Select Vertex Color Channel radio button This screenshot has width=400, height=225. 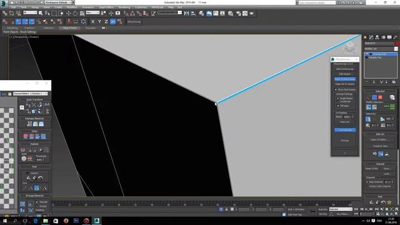[367, 186]
